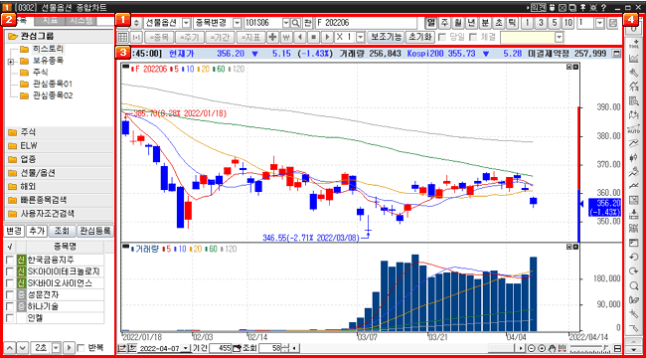Select the AUTO trendline tool icon
Screen dimensions: 646x358
[634, 128]
